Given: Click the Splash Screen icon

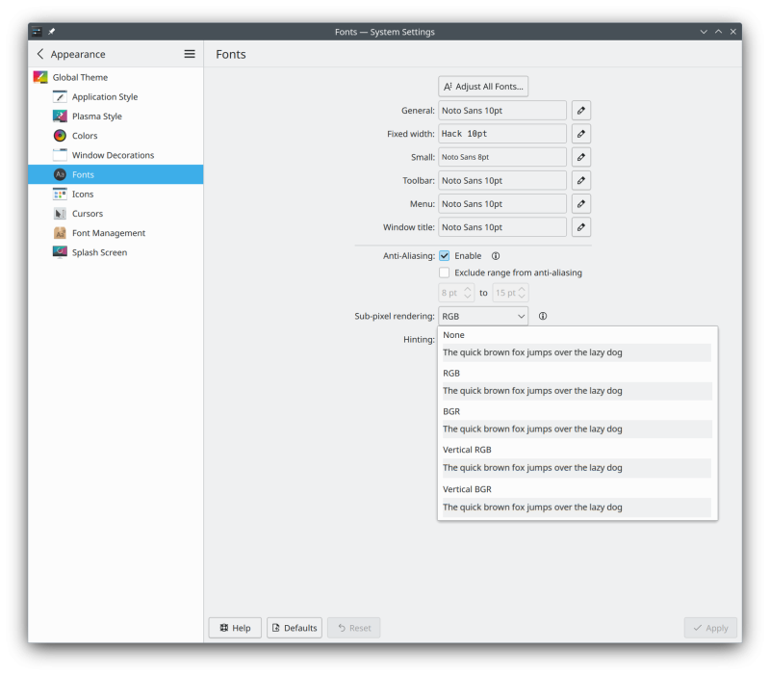Looking at the screenshot, I should 60,252.
